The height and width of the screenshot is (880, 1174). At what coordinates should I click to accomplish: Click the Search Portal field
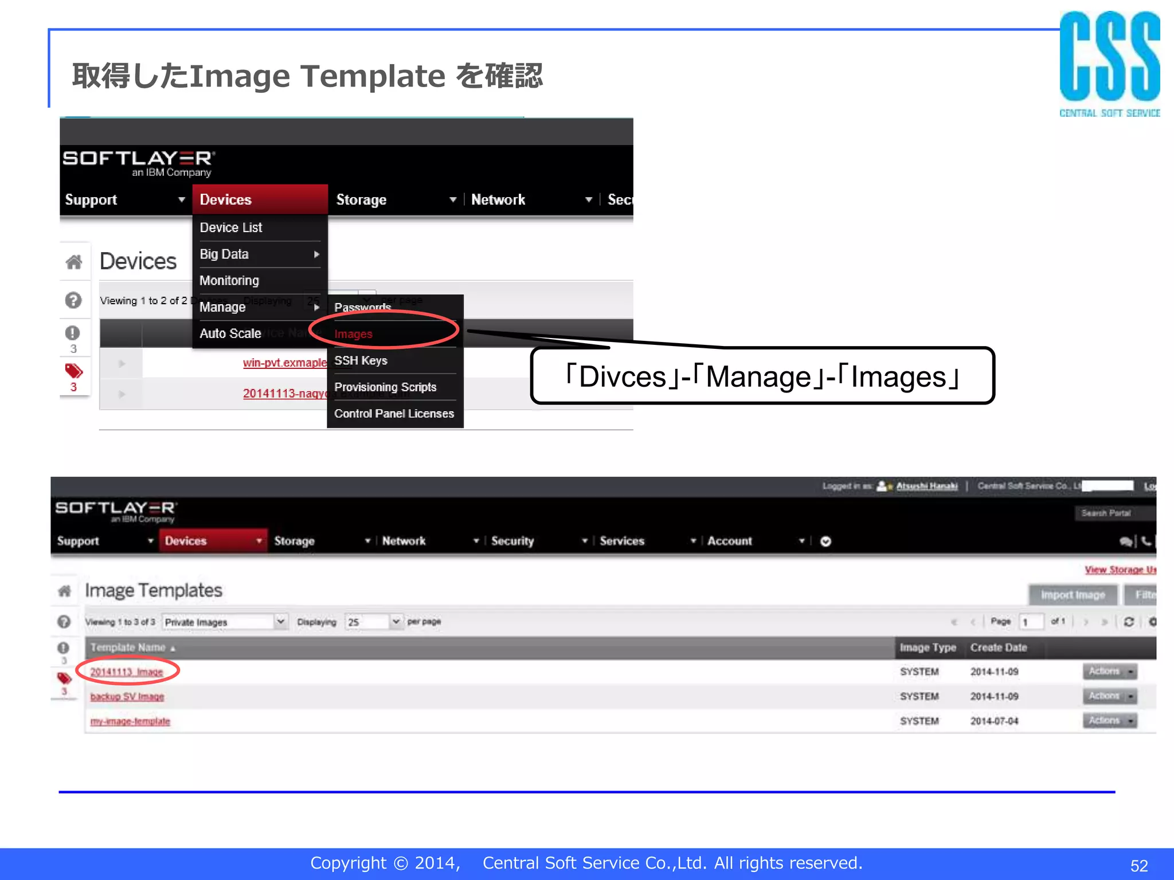[1115, 513]
